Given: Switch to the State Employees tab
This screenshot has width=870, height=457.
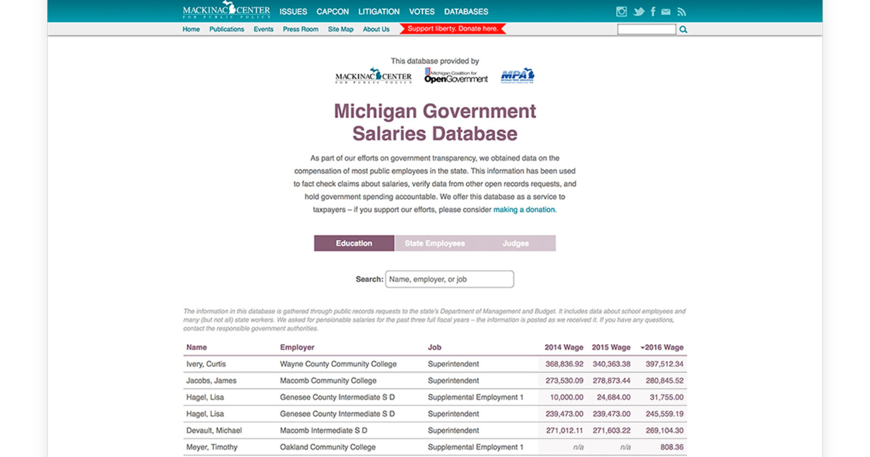Looking at the screenshot, I should pyautogui.click(x=434, y=243).
